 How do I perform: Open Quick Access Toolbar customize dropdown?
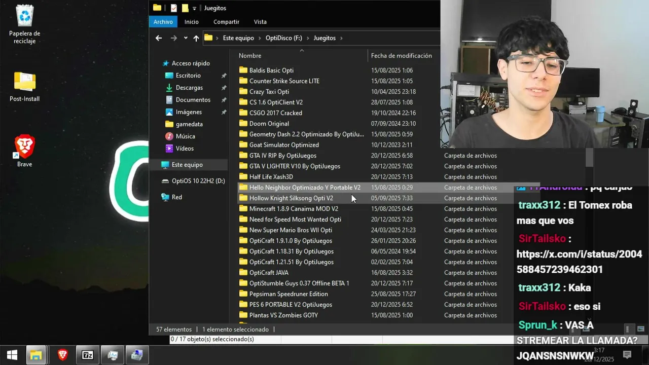coord(194,8)
